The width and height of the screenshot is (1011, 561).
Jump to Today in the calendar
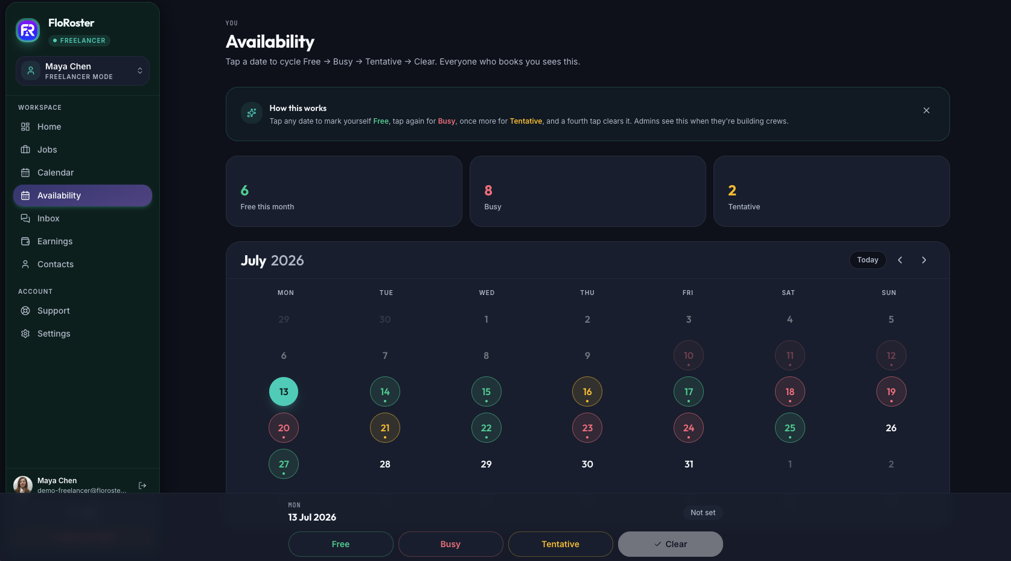(868, 260)
